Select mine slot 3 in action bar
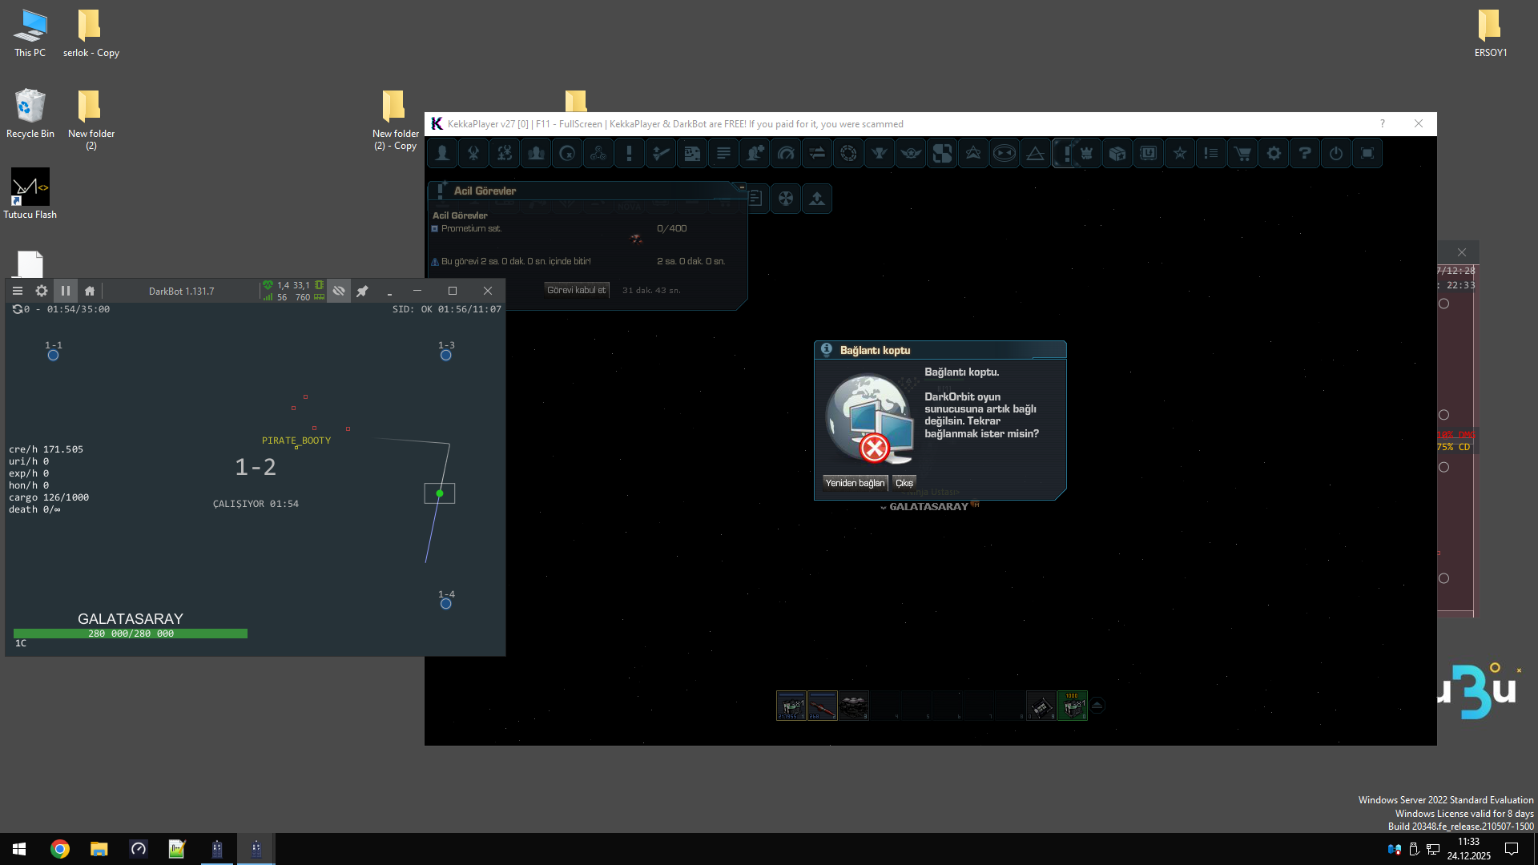The height and width of the screenshot is (865, 1538). coord(854,706)
